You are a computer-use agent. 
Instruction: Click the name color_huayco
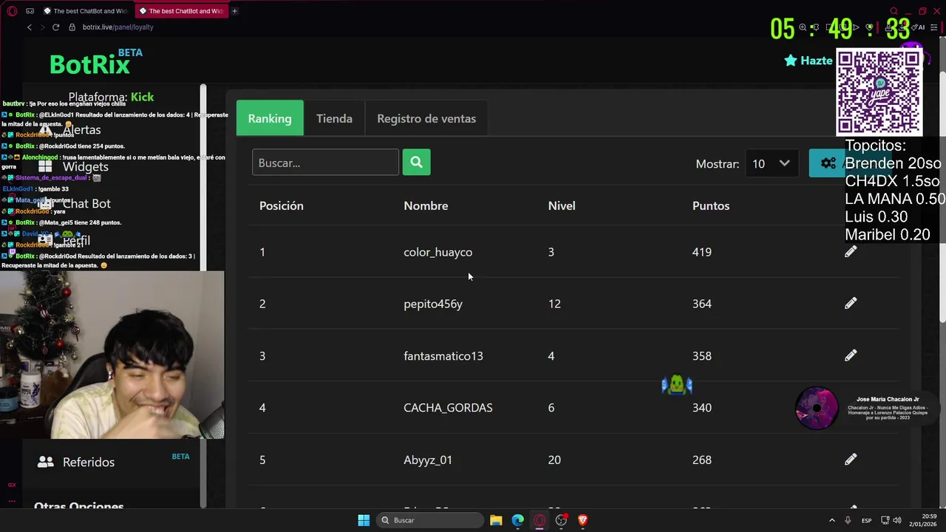pyautogui.click(x=438, y=252)
